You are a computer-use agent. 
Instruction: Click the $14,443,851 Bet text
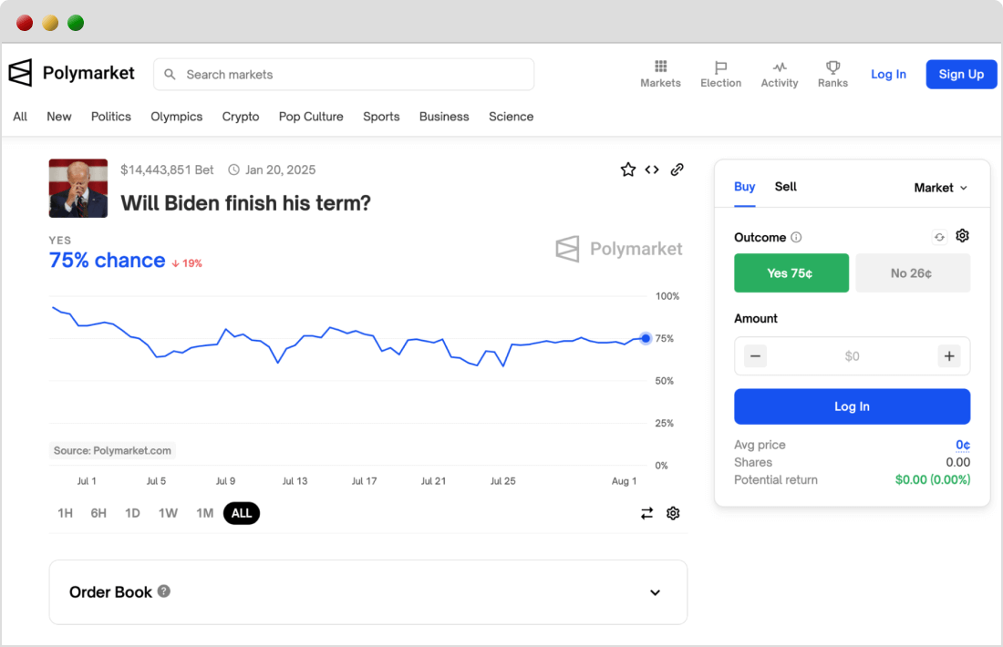coord(167,170)
